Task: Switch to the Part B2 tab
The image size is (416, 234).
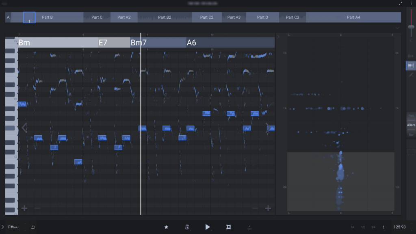Action: pyautogui.click(x=164, y=17)
